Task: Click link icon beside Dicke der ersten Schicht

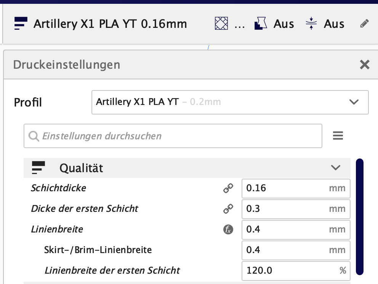Action: tap(228, 209)
